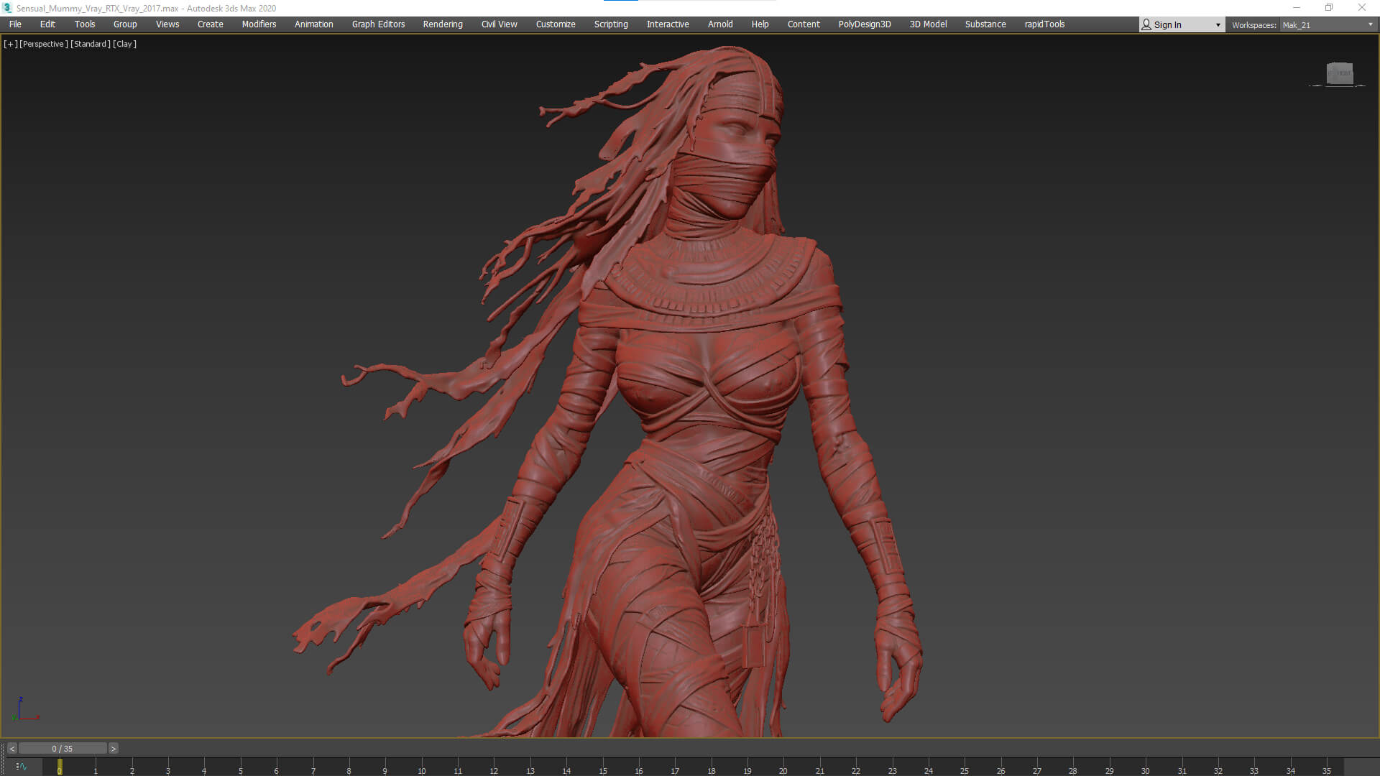Open the Edit menu

[47, 24]
